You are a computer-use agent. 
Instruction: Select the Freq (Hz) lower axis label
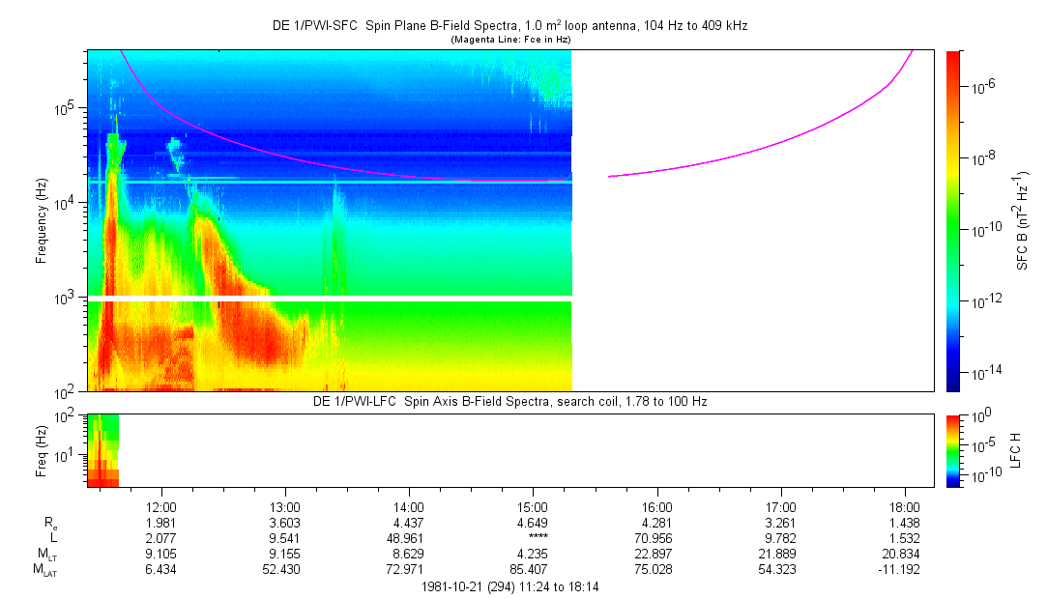point(42,450)
